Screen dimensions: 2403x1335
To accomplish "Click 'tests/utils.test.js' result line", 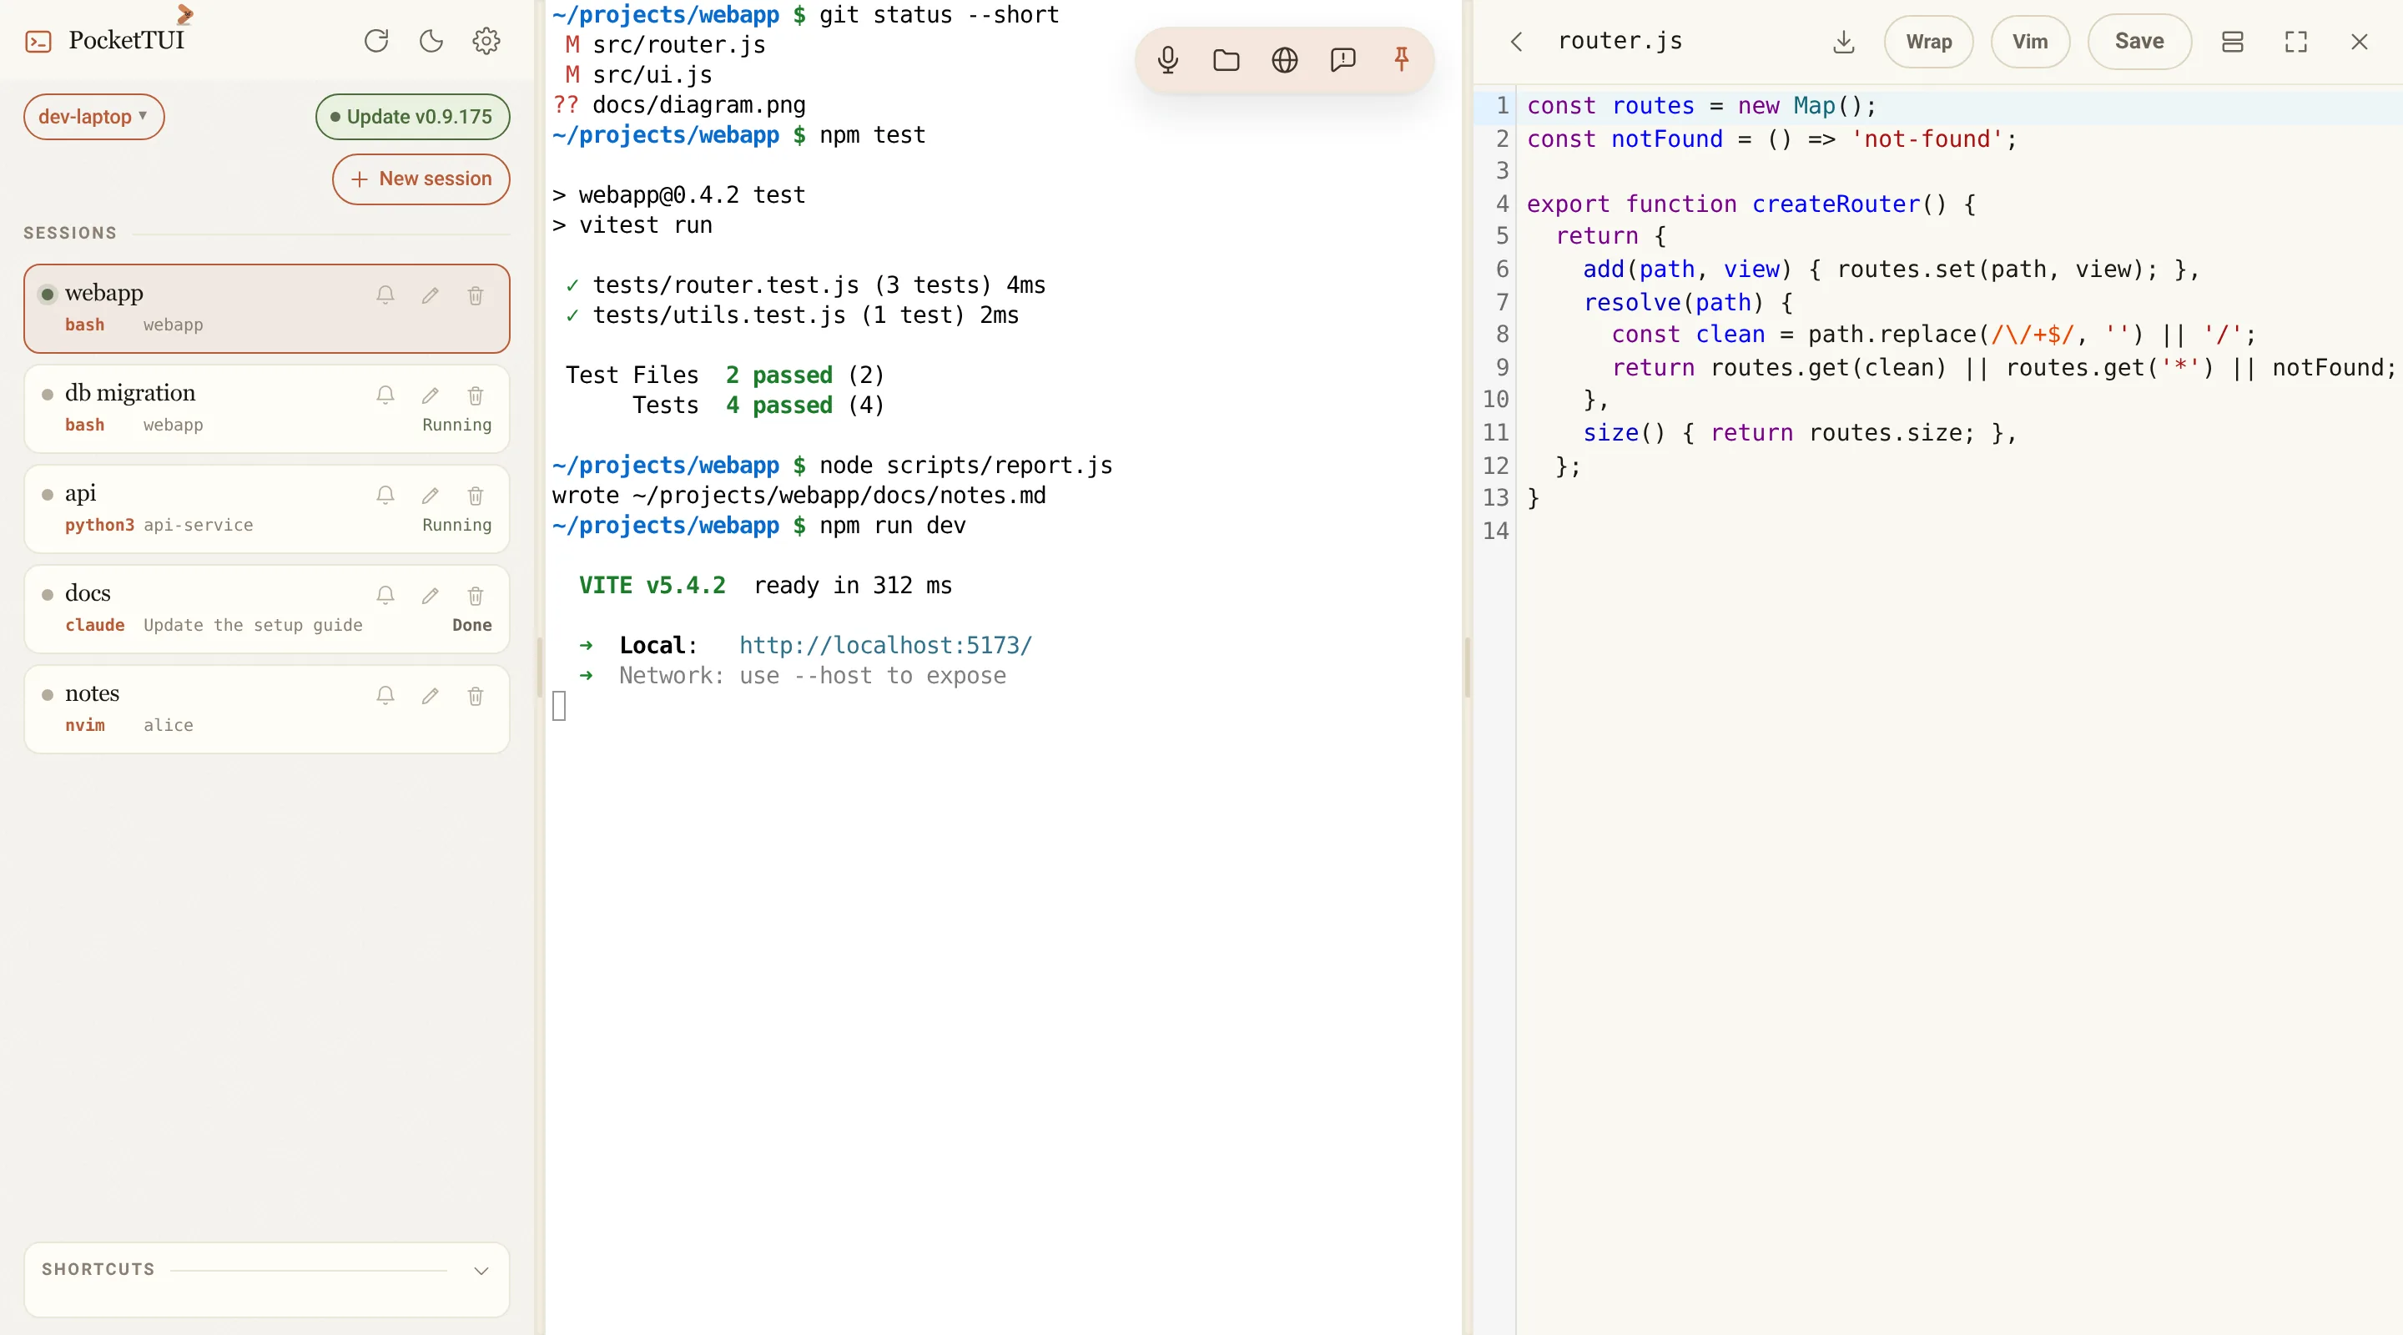I will [x=719, y=315].
